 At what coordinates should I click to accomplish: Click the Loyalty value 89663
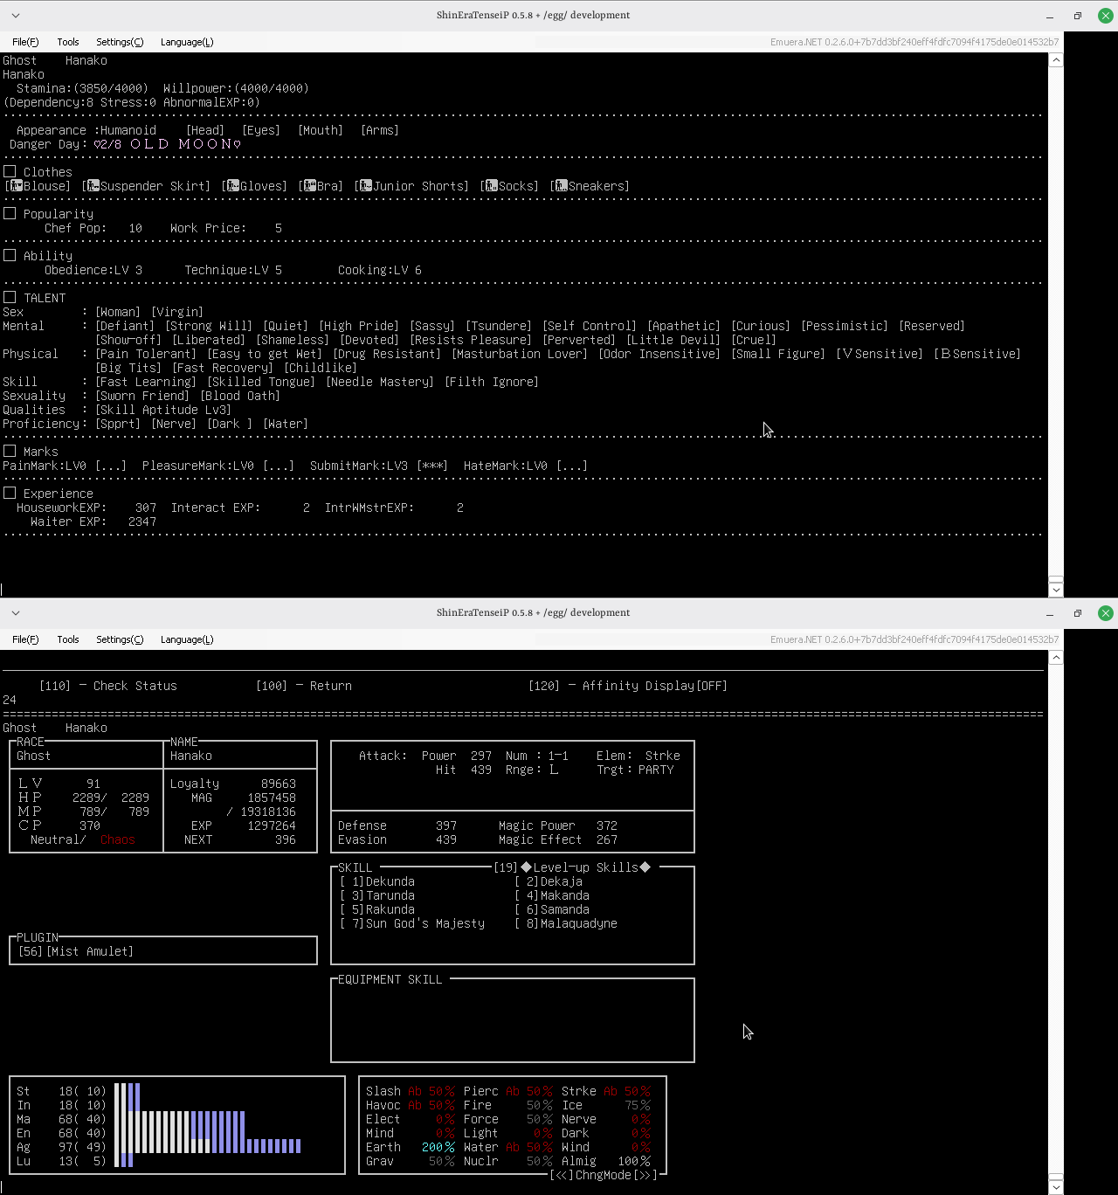[x=279, y=784]
